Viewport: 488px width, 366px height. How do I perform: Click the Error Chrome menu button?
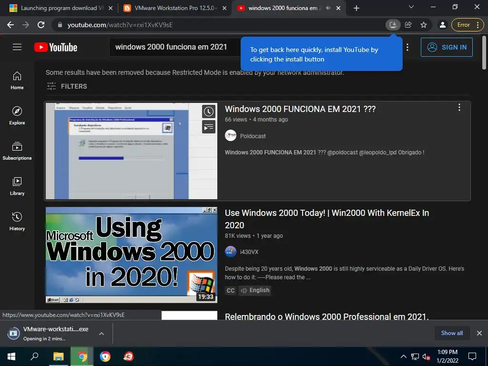[468, 25]
